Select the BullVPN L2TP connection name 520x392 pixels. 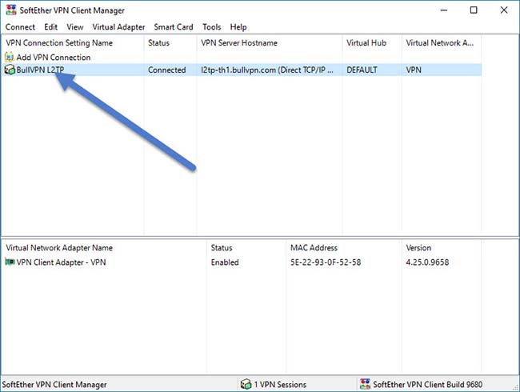40,70
